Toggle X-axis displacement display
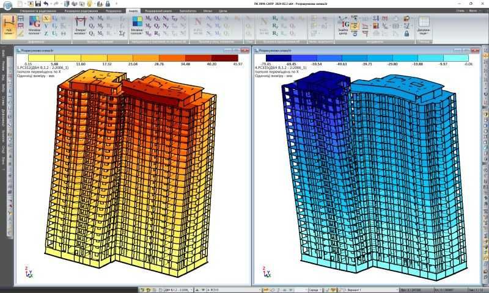 (46, 18)
